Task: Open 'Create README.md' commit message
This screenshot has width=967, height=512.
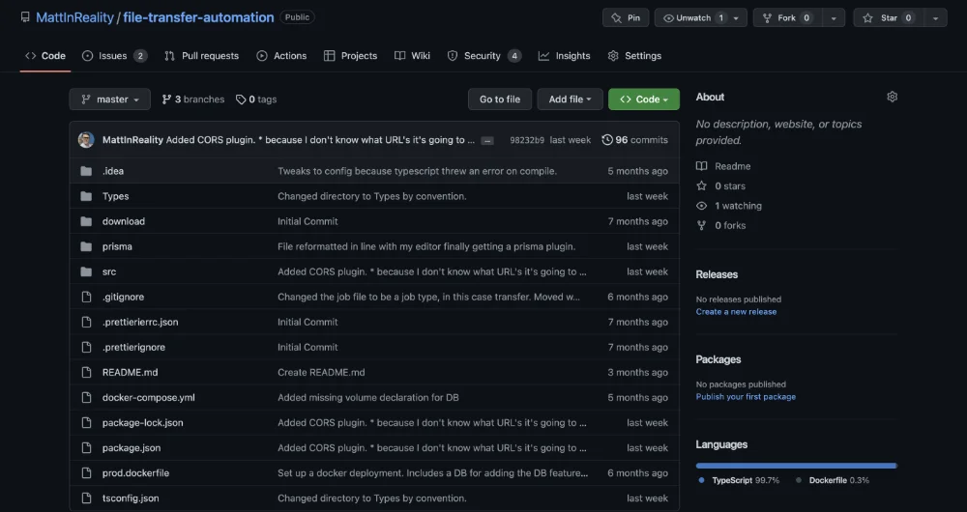Action: pos(321,372)
